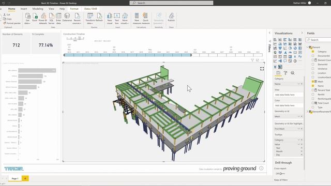The image size is (331, 186).
Task: Open dropdown for Name field well
Action: click(x=299, y=84)
